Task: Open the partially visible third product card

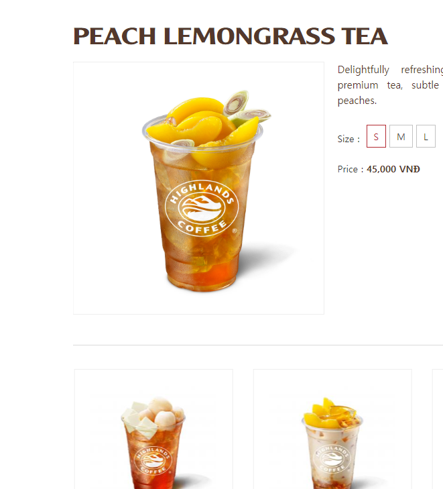Action: [x=438, y=429]
